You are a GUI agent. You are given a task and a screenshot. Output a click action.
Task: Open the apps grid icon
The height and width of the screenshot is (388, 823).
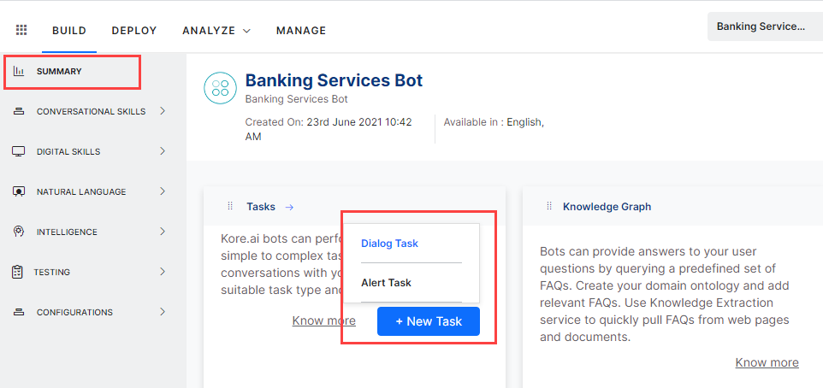click(21, 30)
